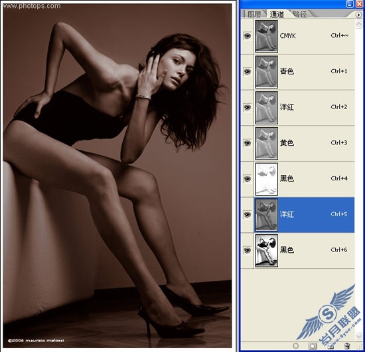Click the panel scrollbar up arrow
This screenshot has height=352, width=365.
[359, 23]
